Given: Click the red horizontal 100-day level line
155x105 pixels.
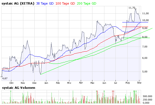Looking at the screenshot, I should [135, 27].
